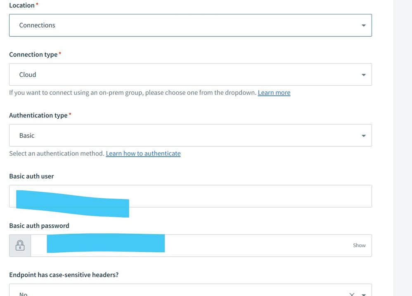Click the Location field dropdown chevron icon
The width and height of the screenshot is (412, 296).
tap(363, 25)
